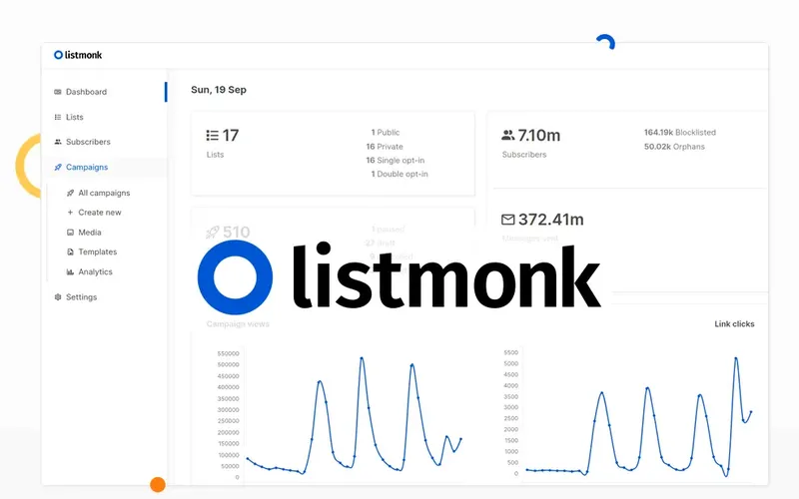This screenshot has height=499, width=799.
Task: Open the Analytics page
Action: coord(95,271)
